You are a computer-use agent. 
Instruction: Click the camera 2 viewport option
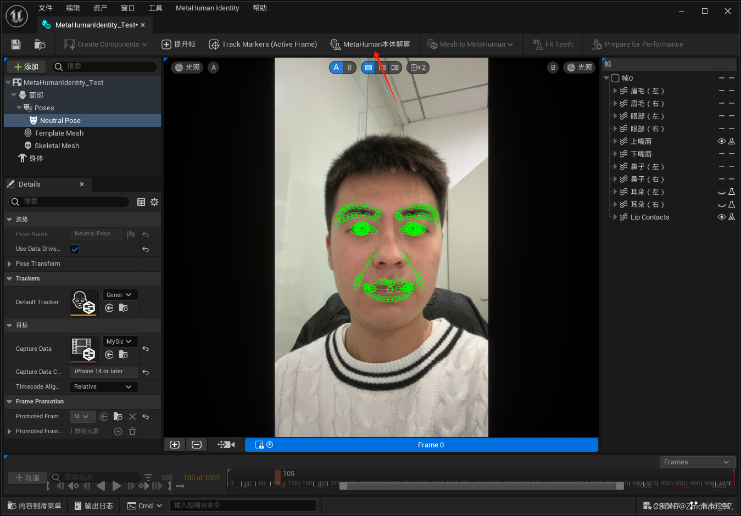(419, 68)
